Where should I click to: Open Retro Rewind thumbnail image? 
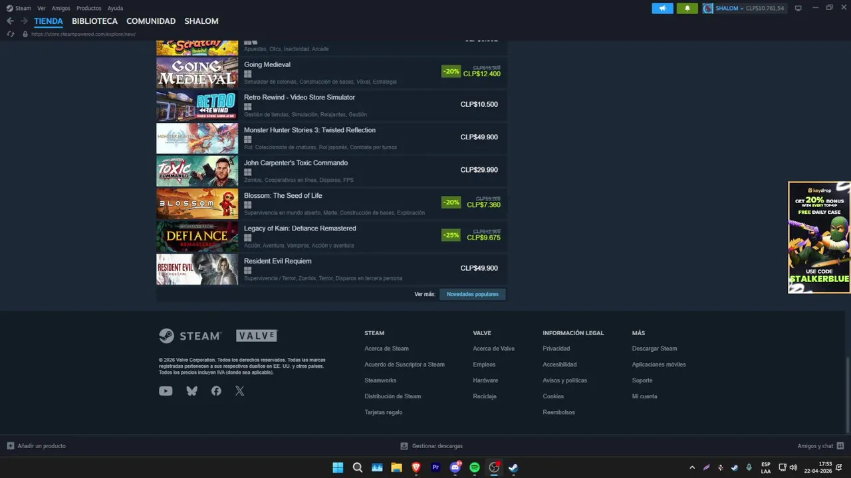[x=197, y=106]
